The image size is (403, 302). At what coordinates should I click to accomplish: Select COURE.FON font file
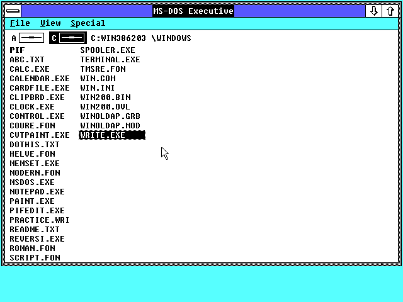[x=32, y=126]
